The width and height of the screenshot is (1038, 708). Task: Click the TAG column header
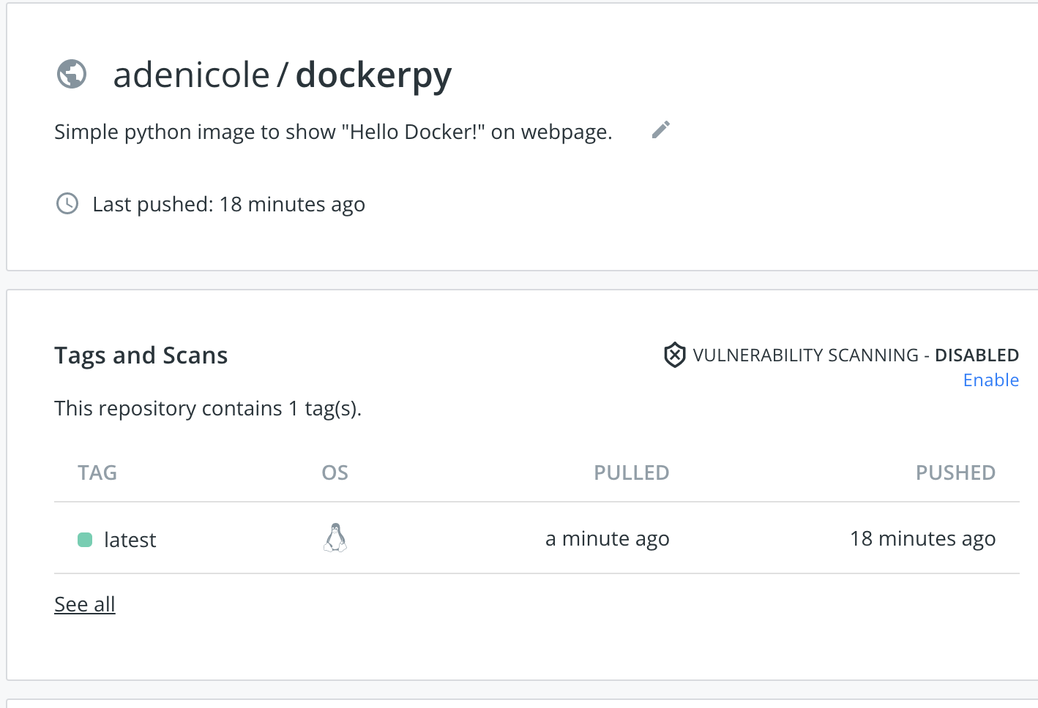pyautogui.click(x=97, y=472)
